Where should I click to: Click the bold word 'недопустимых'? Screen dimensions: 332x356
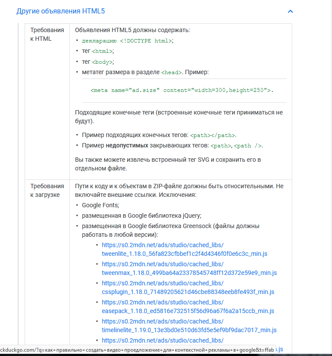(x=127, y=146)
